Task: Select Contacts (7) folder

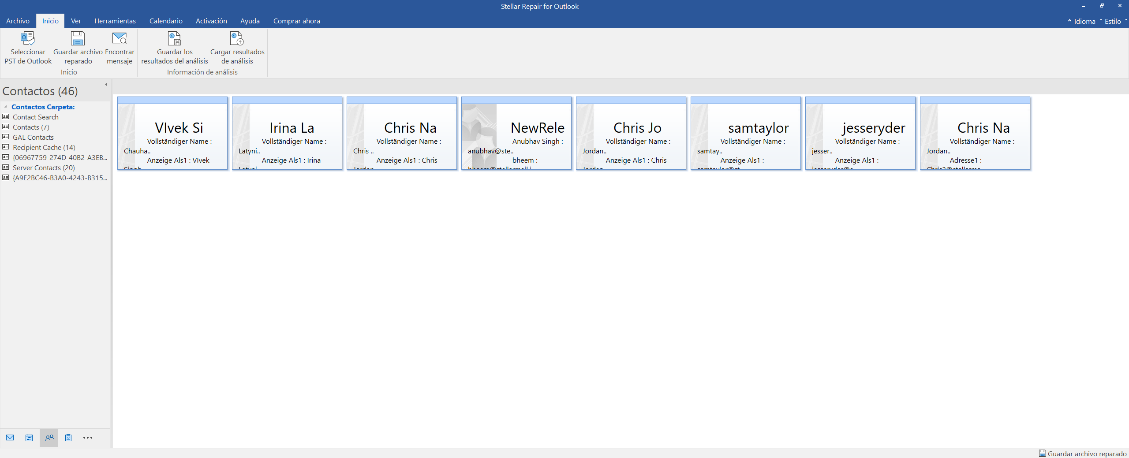Action: [31, 127]
